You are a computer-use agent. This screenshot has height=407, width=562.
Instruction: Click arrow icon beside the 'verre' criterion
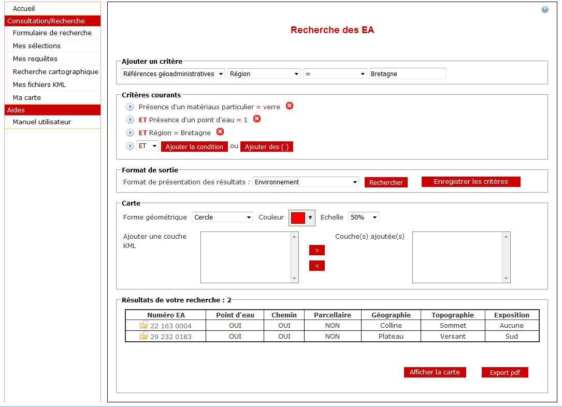click(x=130, y=107)
